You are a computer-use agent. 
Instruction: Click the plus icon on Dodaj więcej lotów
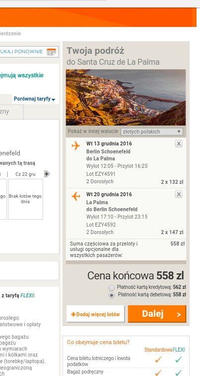tap(73, 314)
